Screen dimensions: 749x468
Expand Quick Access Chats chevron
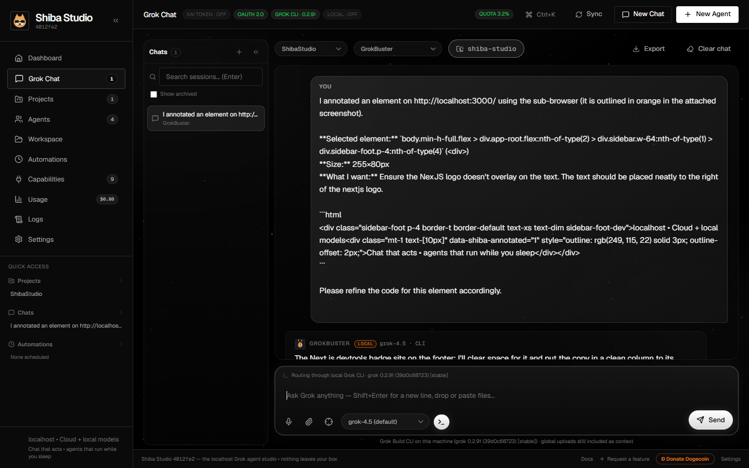(x=121, y=313)
